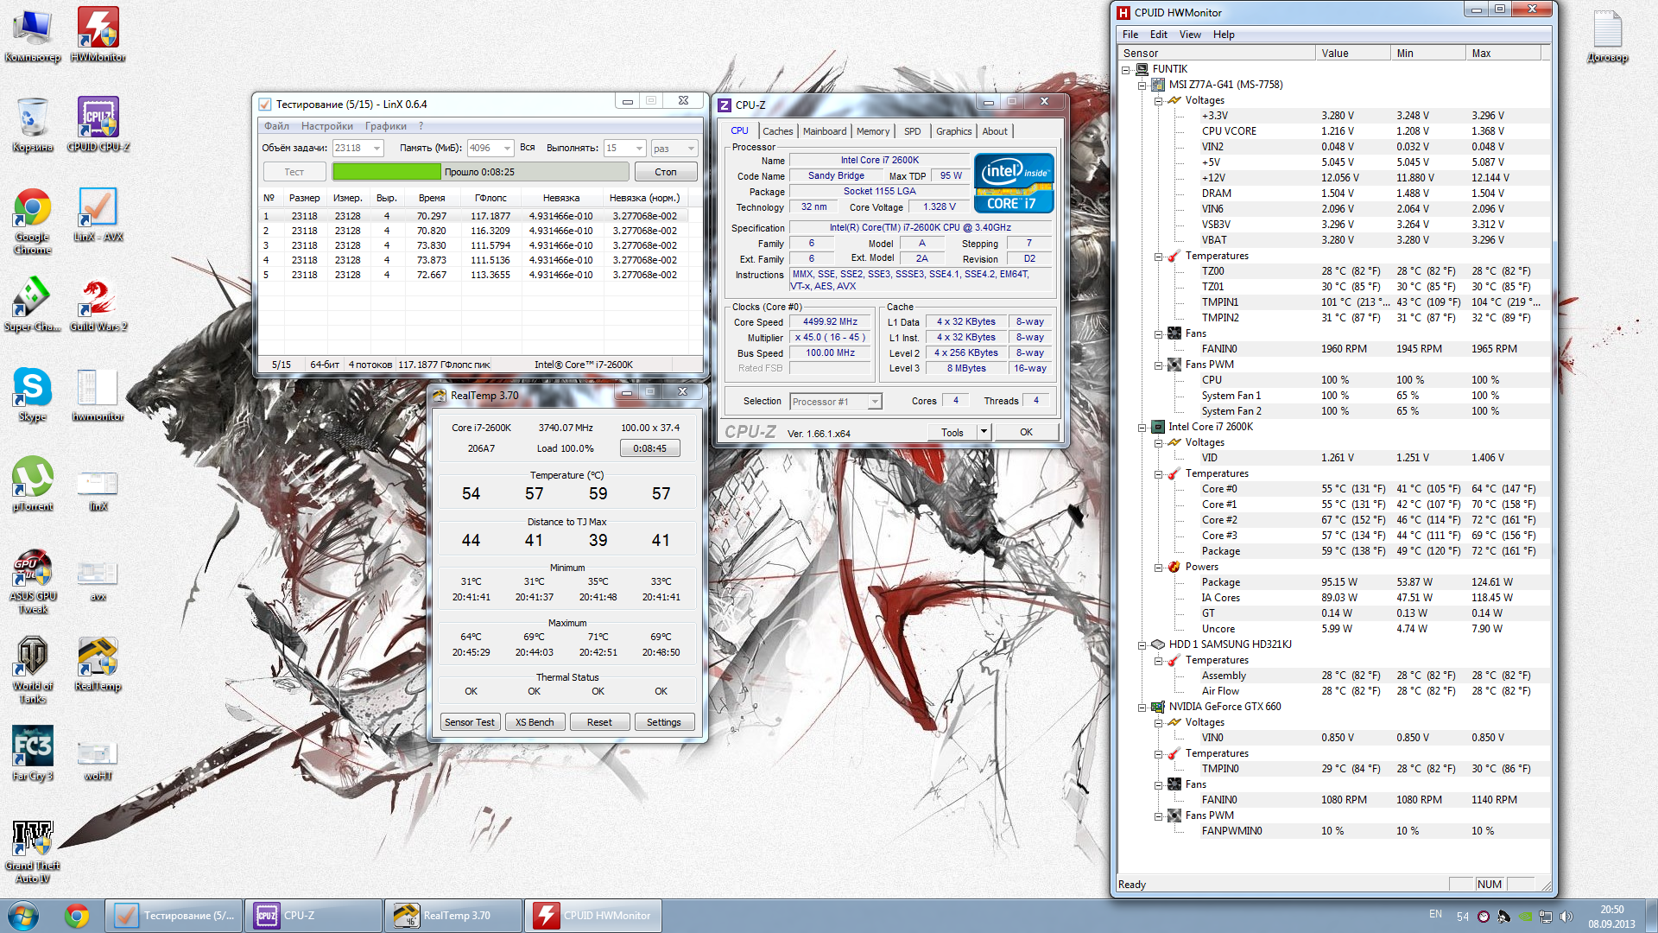
Task: Collapse the MSI Z77A-G41 tree node
Action: [1142, 85]
